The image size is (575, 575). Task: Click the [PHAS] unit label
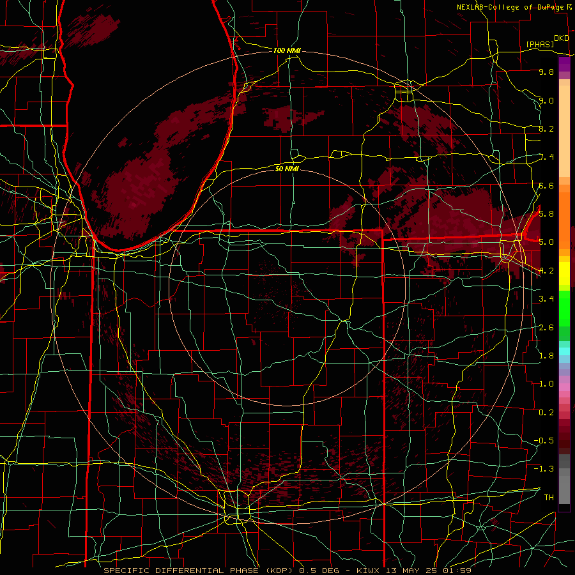pos(540,45)
